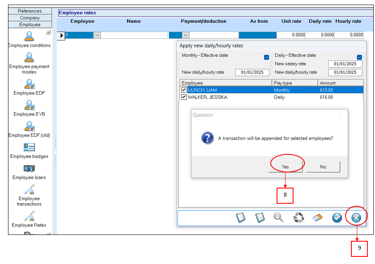This screenshot has height=264, width=375.
Task: Click No in the Question dialog
Action: pos(323,167)
